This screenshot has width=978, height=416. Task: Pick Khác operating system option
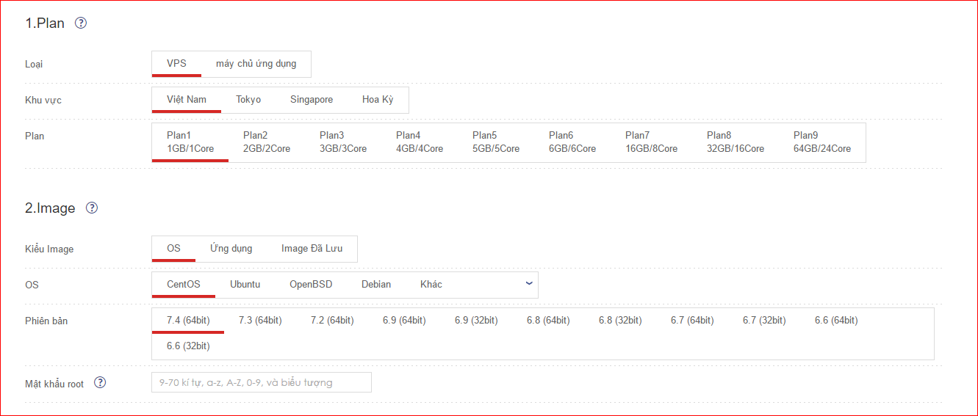point(431,285)
